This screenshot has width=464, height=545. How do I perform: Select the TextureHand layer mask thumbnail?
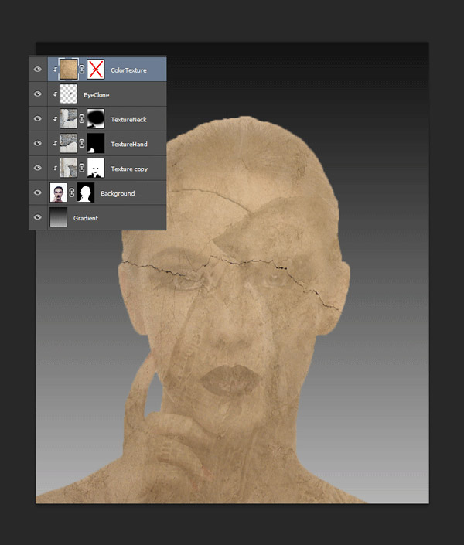pos(96,144)
